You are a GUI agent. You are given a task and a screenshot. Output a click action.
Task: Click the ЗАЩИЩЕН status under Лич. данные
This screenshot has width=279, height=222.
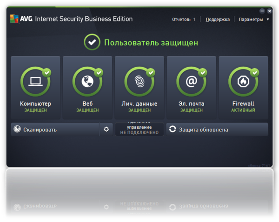point(139,110)
